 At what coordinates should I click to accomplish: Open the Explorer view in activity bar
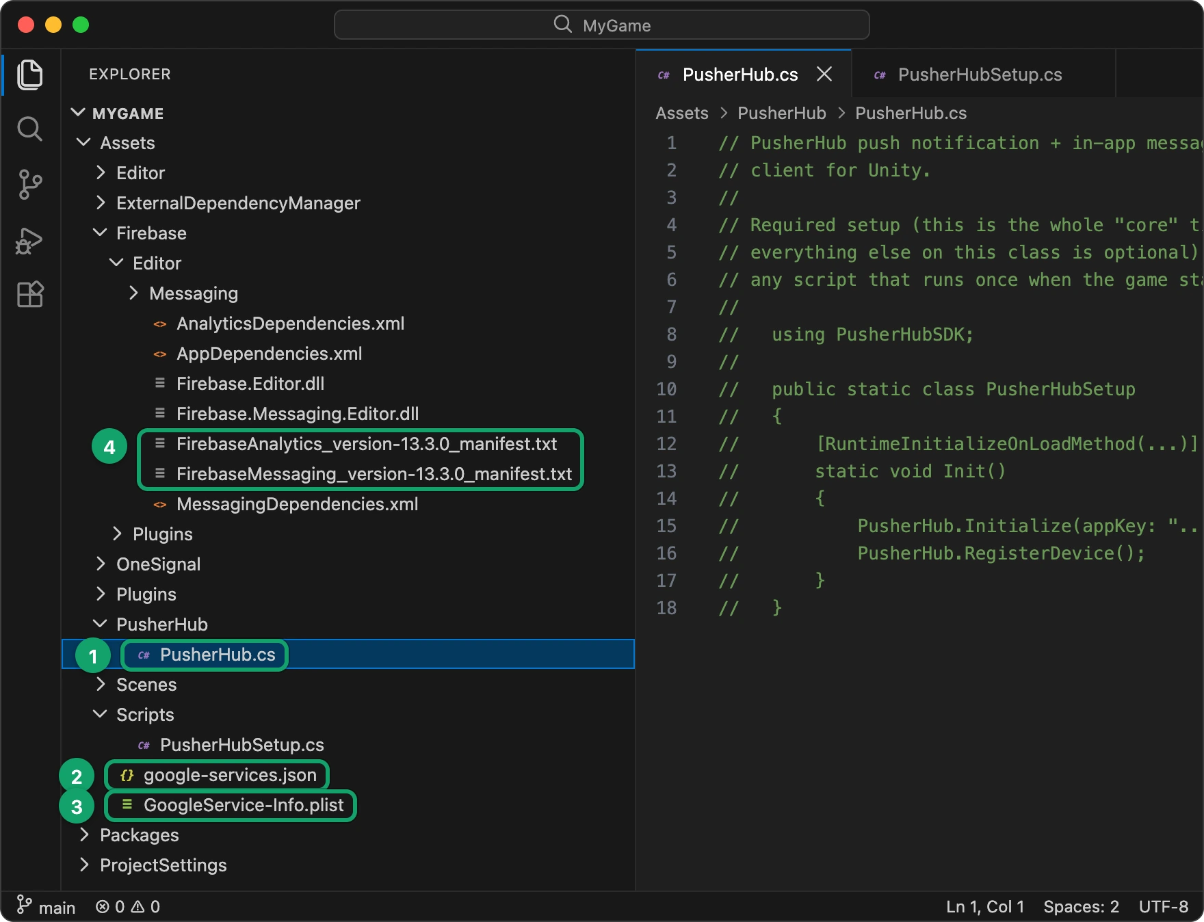30,75
